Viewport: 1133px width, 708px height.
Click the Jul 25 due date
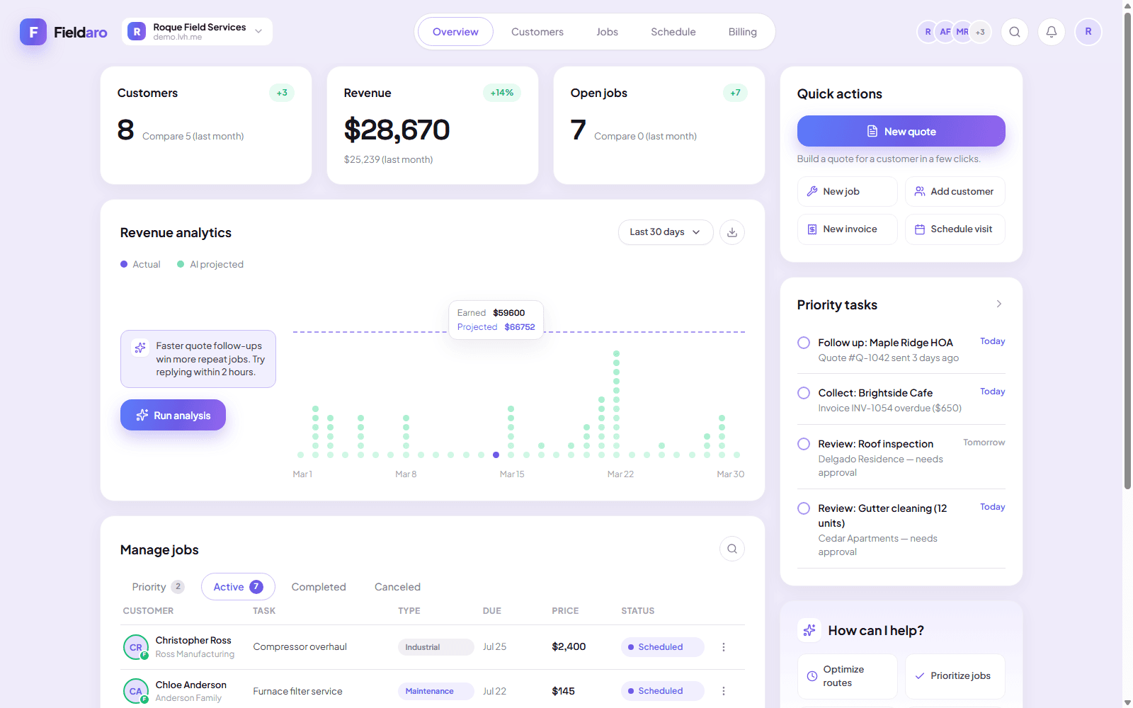pyautogui.click(x=495, y=647)
